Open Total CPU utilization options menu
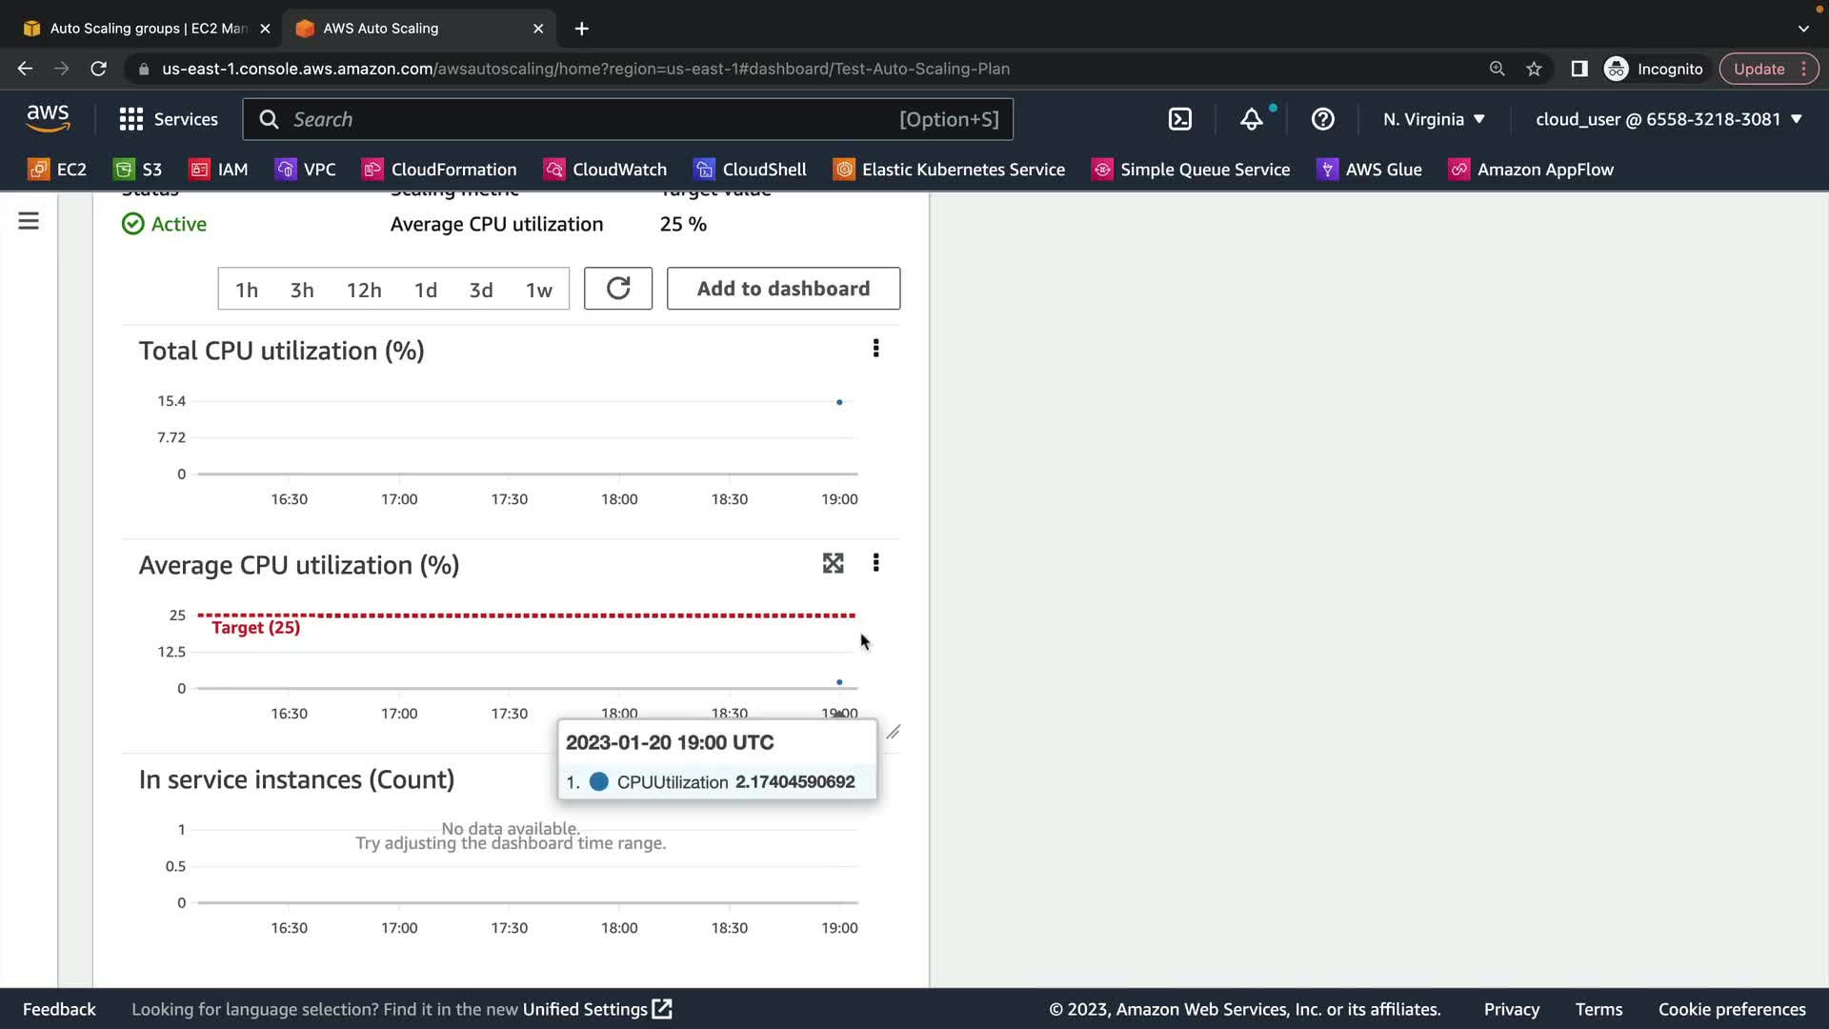Screen dimensions: 1829x1029 (x=875, y=349)
